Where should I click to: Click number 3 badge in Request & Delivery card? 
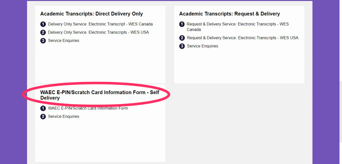coord(182,46)
